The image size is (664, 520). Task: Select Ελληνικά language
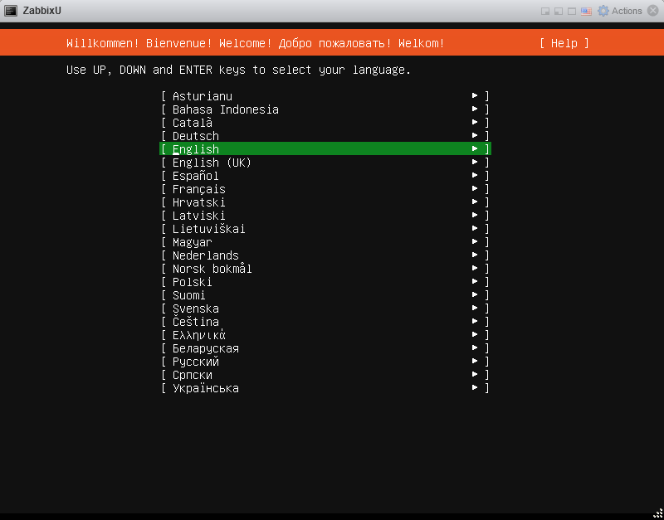[325, 335]
